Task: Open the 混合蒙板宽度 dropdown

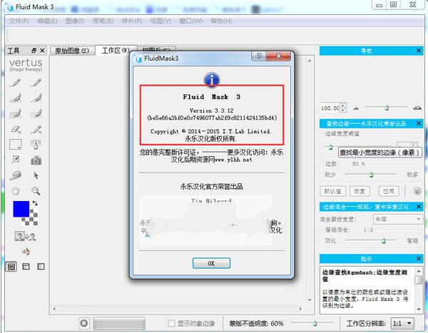Action: click(398, 219)
